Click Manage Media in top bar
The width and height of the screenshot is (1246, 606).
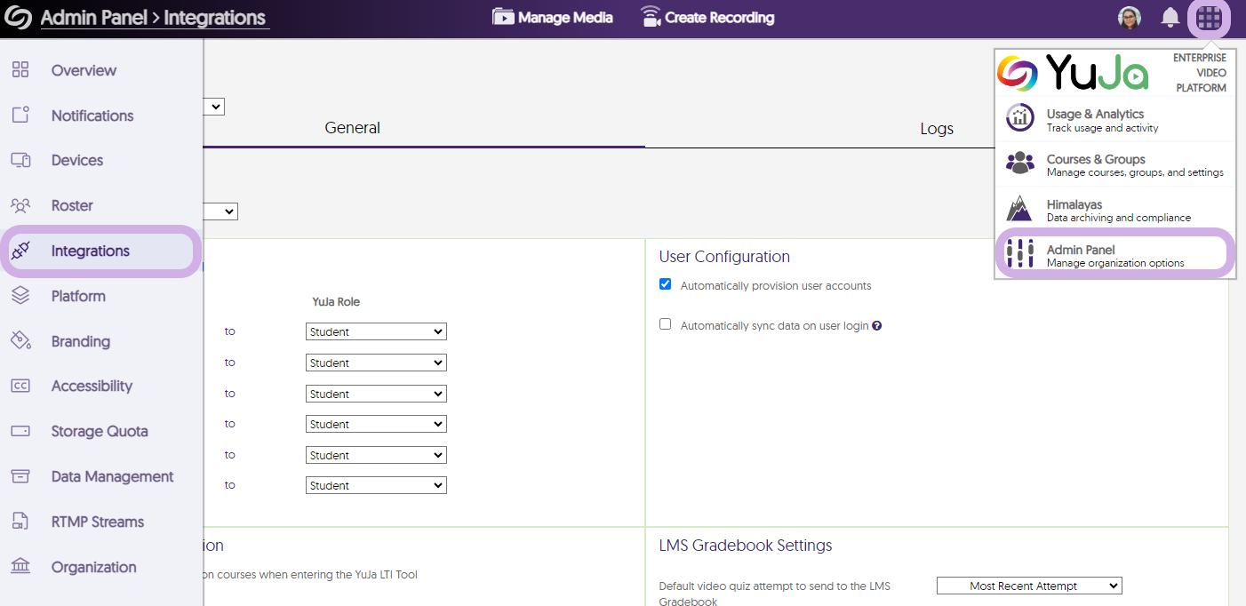553,18
